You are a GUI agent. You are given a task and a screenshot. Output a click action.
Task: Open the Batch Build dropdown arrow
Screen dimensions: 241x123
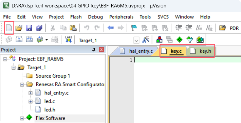(47, 40)
